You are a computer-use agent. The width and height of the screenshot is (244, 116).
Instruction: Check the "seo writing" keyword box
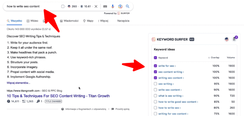pos(155,84)
